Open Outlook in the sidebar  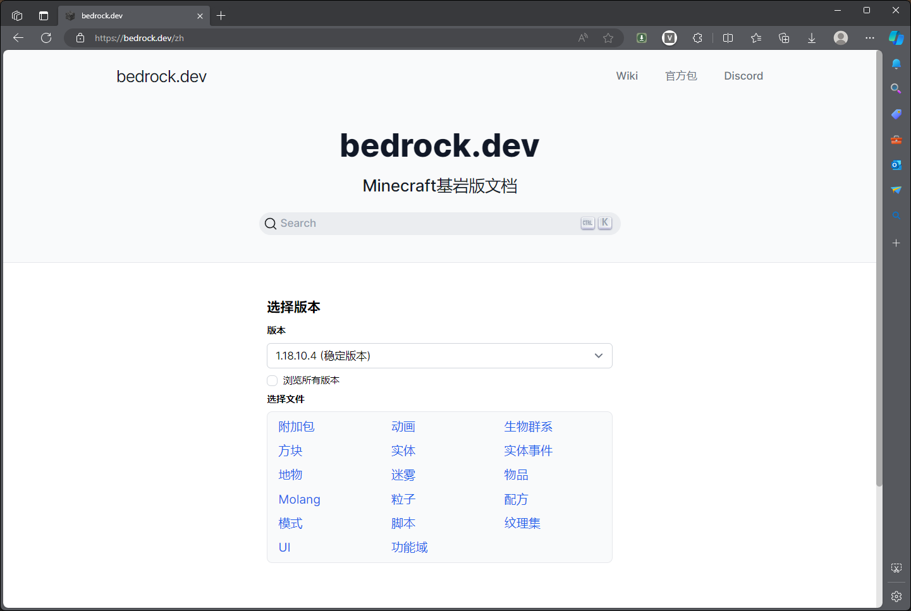point(896,165)
